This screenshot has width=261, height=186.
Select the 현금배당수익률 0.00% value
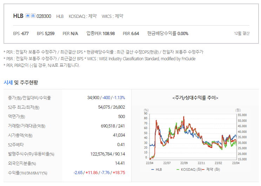[168, 33]
